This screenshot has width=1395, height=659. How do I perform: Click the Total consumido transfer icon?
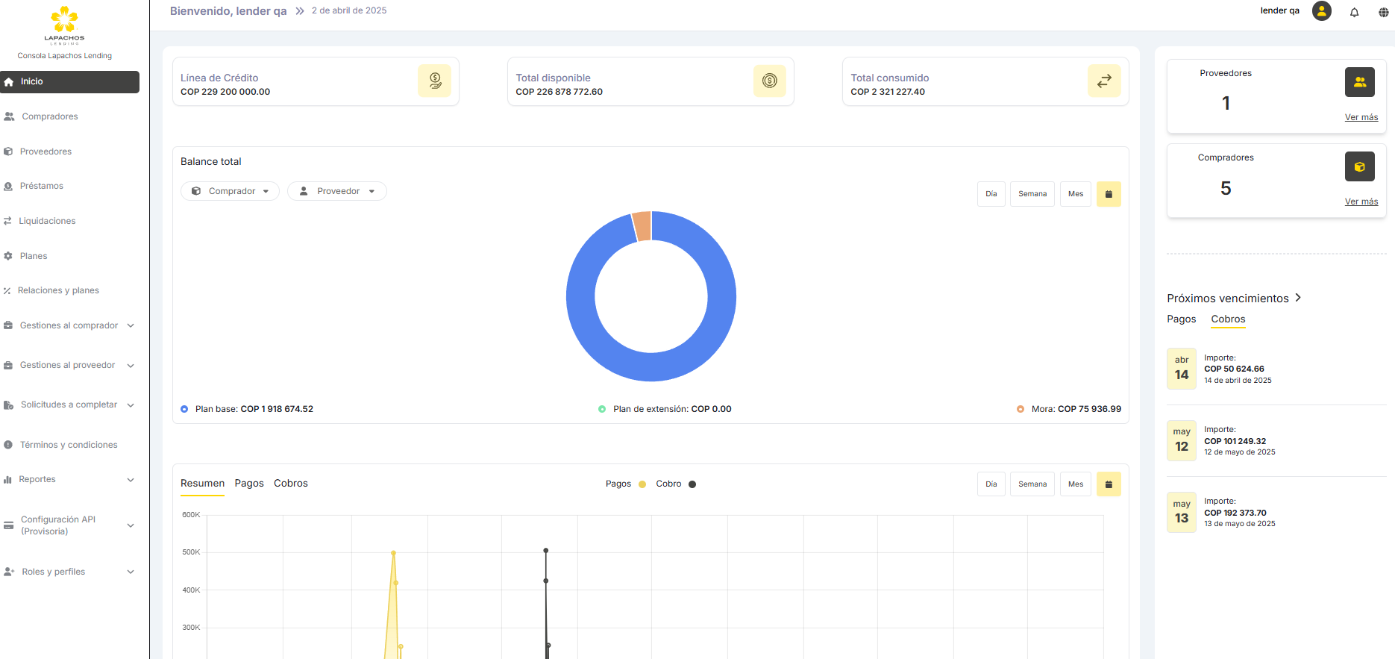(1104, 81)
